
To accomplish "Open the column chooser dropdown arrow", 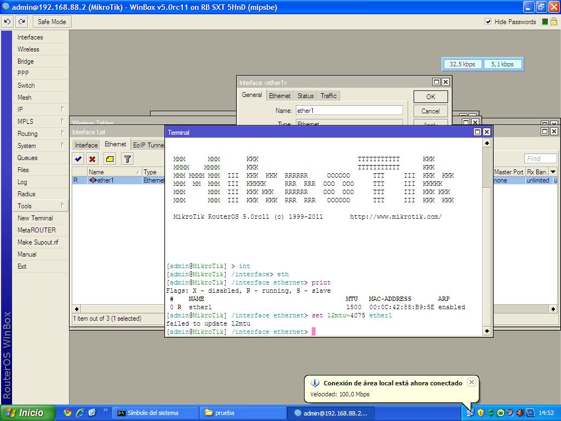I will click(553, 172).
